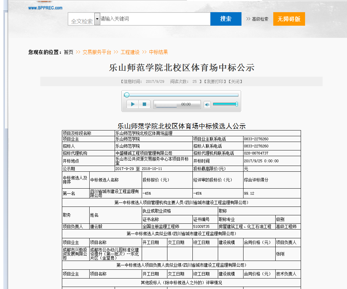Navigate to 交易服务平台 breadcrumb link

coord(97,52)
